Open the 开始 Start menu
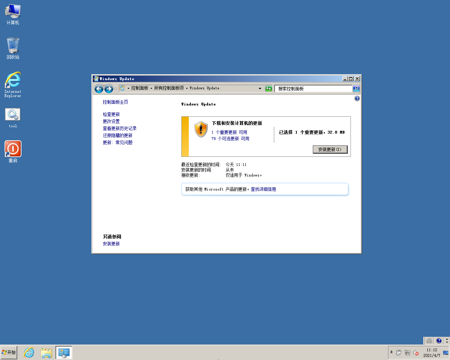Viewport: 450px width, 360px height. click(9, 352)
